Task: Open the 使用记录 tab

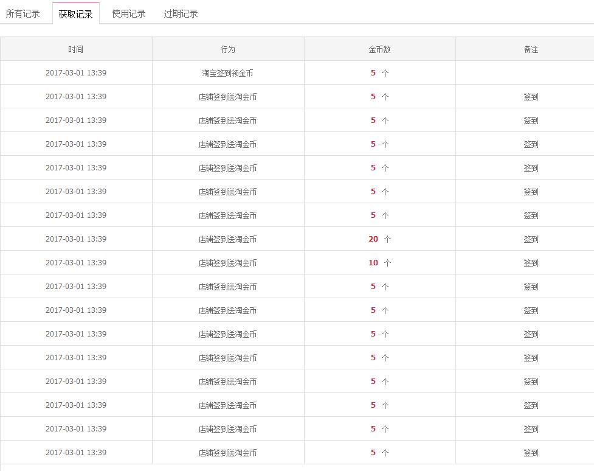Action: 128,13
